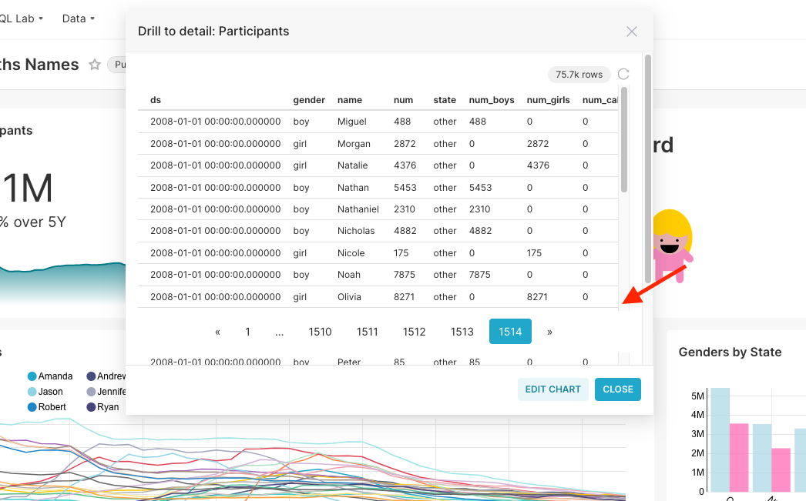Select the Morgan name cell
The width and height of the screenshot is (806, 501).
(x=354, y=144)
